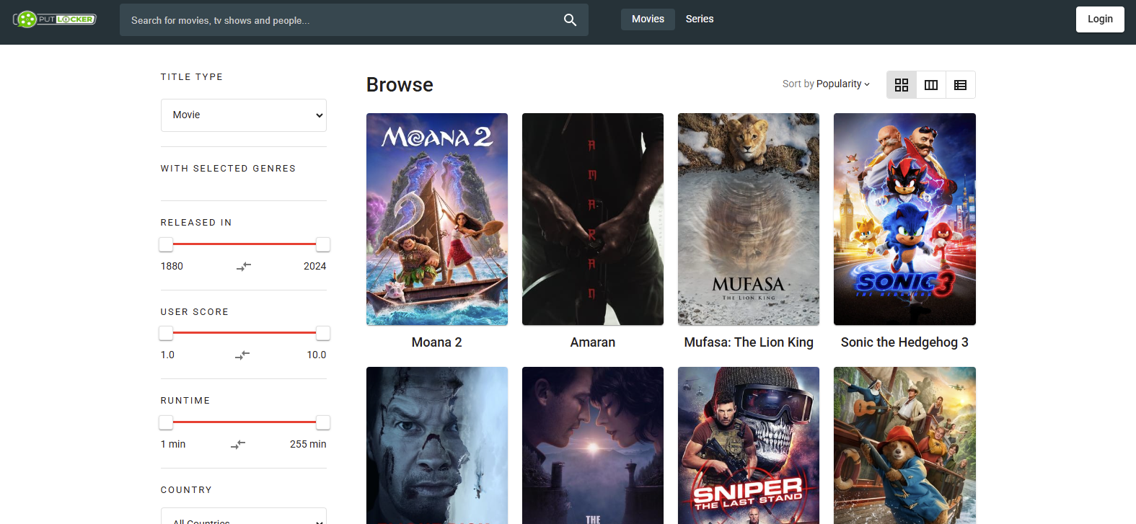Click the Sniper The Last Stand poster
Screen dimensions: 1136x524
click(749, 445)
